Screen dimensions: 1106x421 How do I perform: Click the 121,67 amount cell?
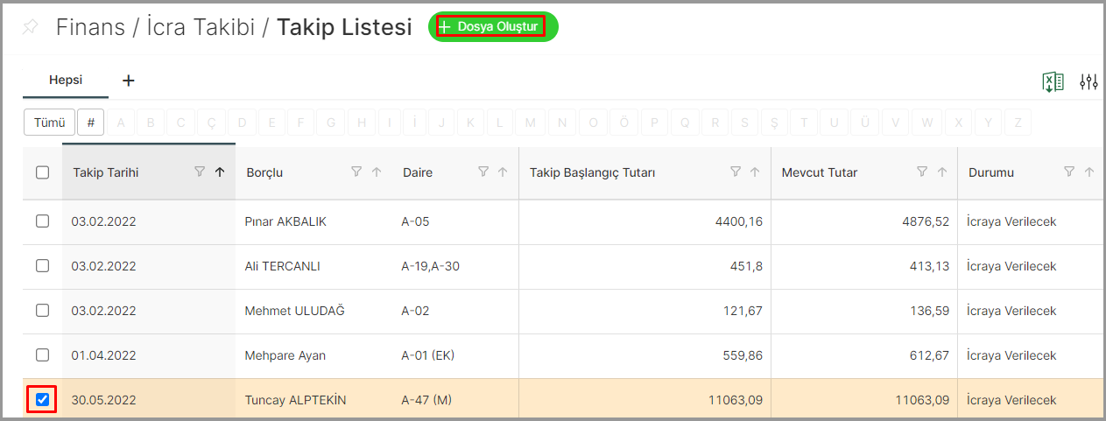click(743, 311)
